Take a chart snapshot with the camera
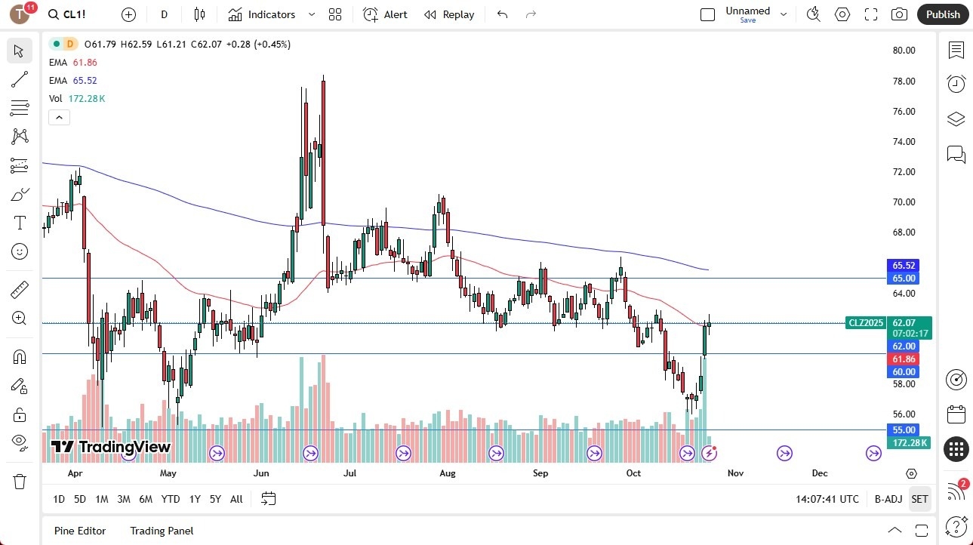This screenshot has width=973, height=545. pos(899,14)
